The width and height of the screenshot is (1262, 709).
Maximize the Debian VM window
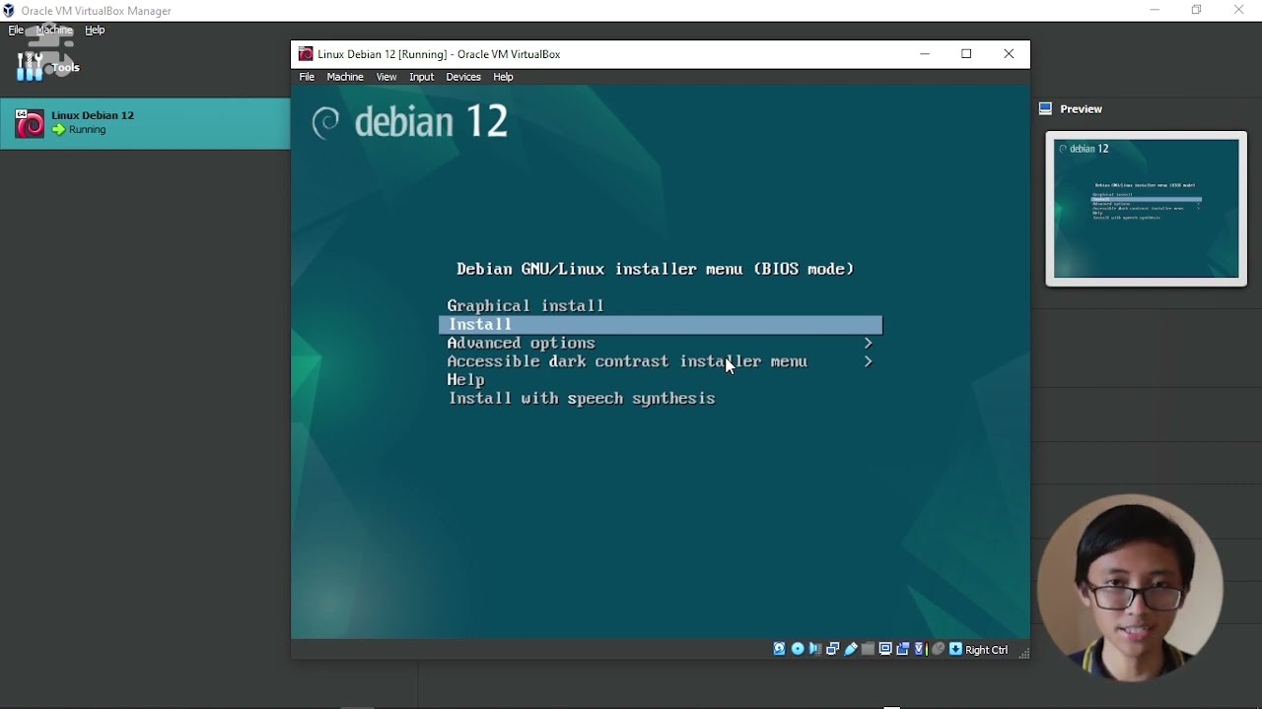point(966,54)
